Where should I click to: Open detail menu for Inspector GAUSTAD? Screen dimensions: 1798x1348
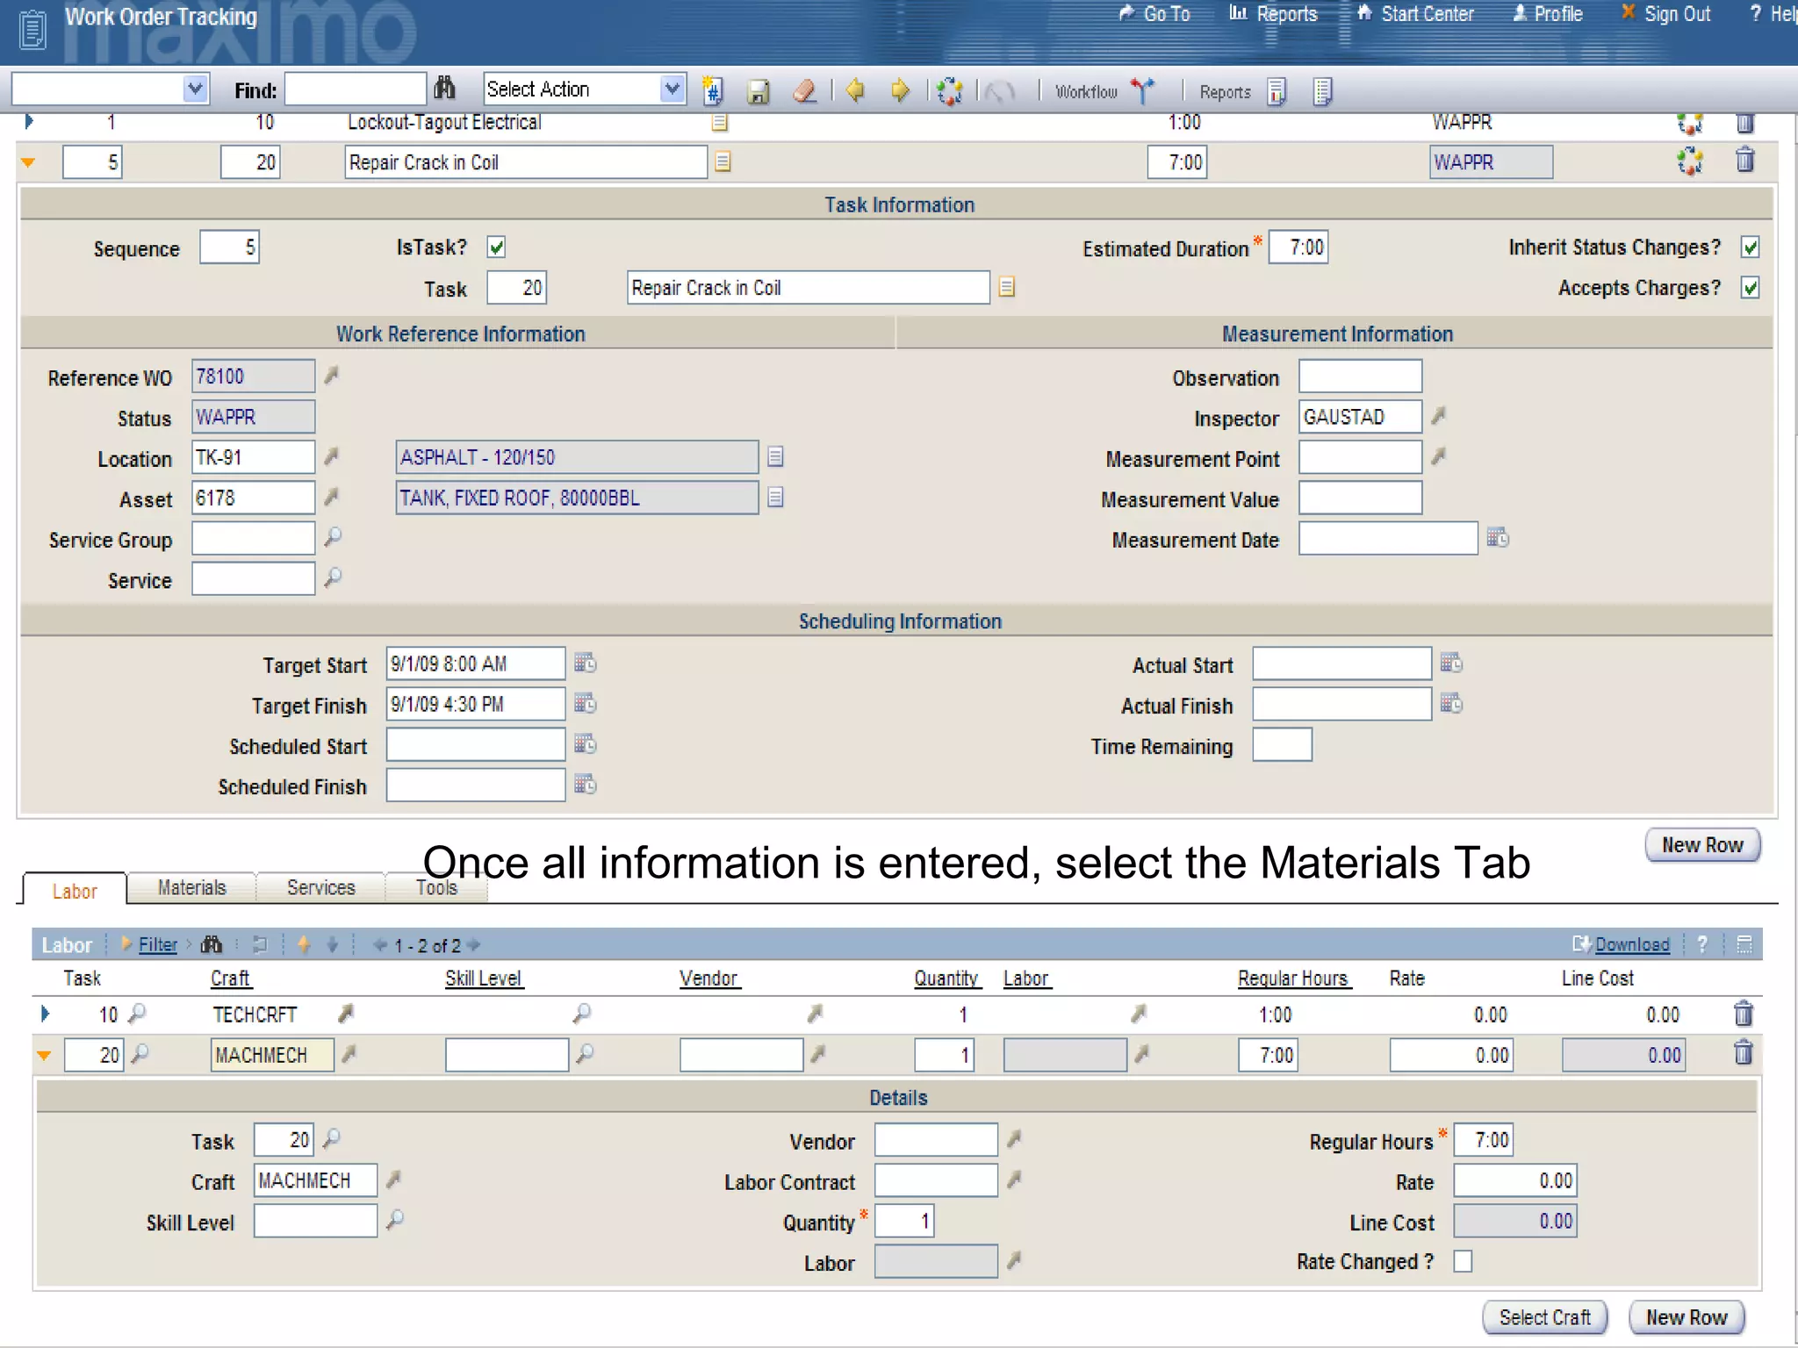click(1438, 416)
